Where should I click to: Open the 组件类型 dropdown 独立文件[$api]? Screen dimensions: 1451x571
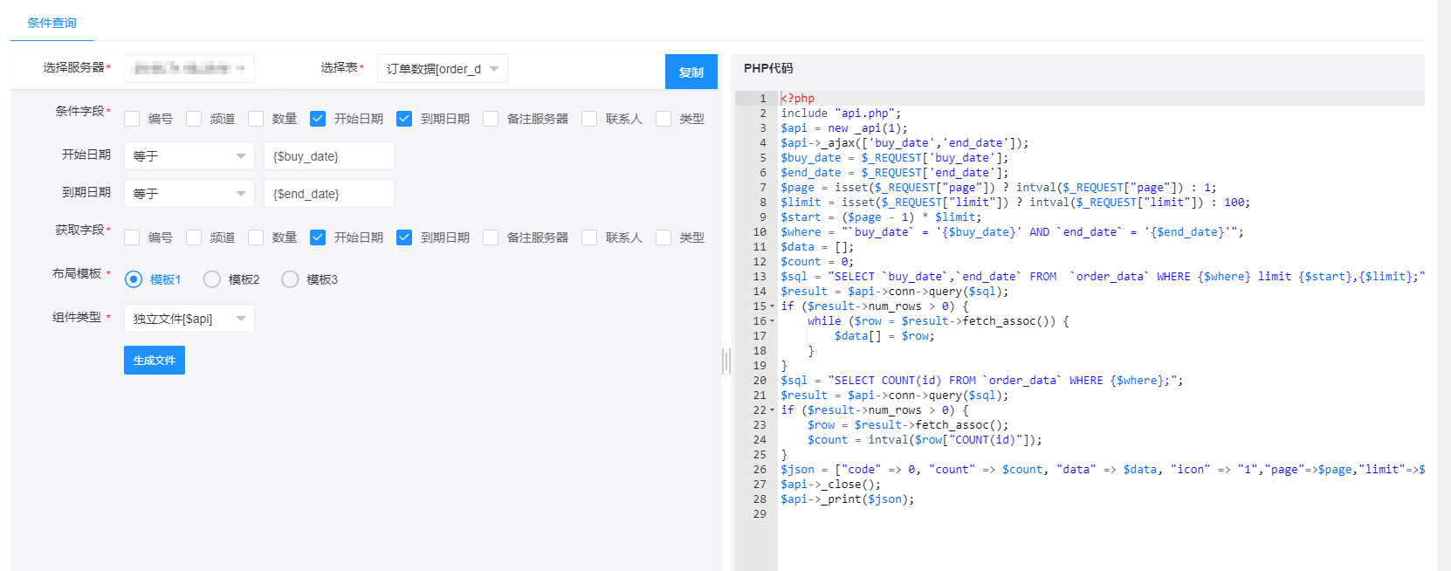pyautogui.click(x=189, y=319)
